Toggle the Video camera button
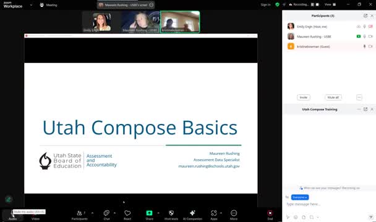 35,215
